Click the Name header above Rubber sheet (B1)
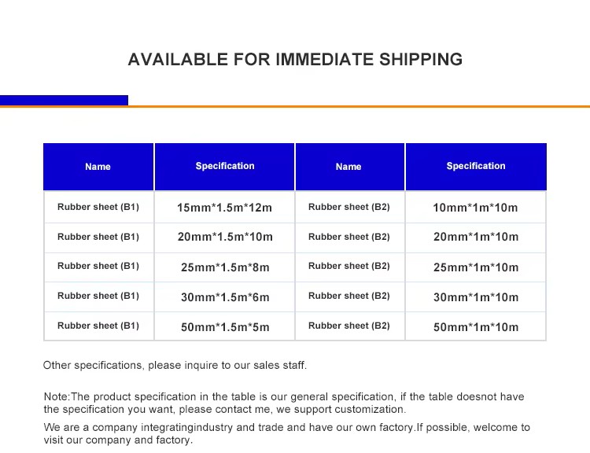 tap(98, 167)
